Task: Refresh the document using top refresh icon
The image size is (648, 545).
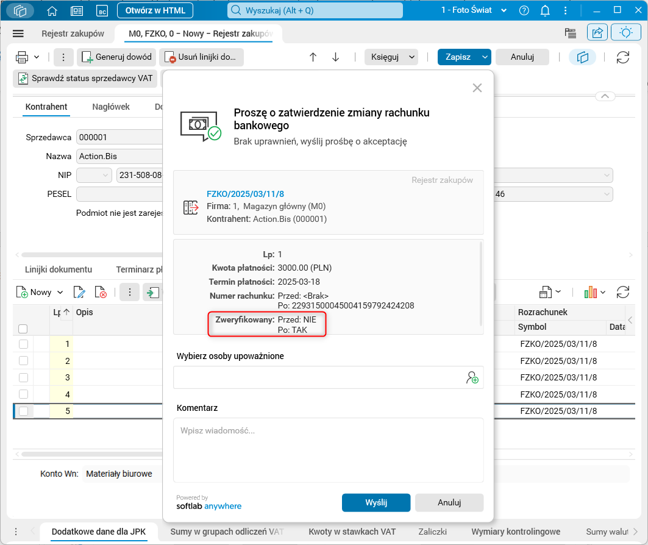Action: click(623, 57)
